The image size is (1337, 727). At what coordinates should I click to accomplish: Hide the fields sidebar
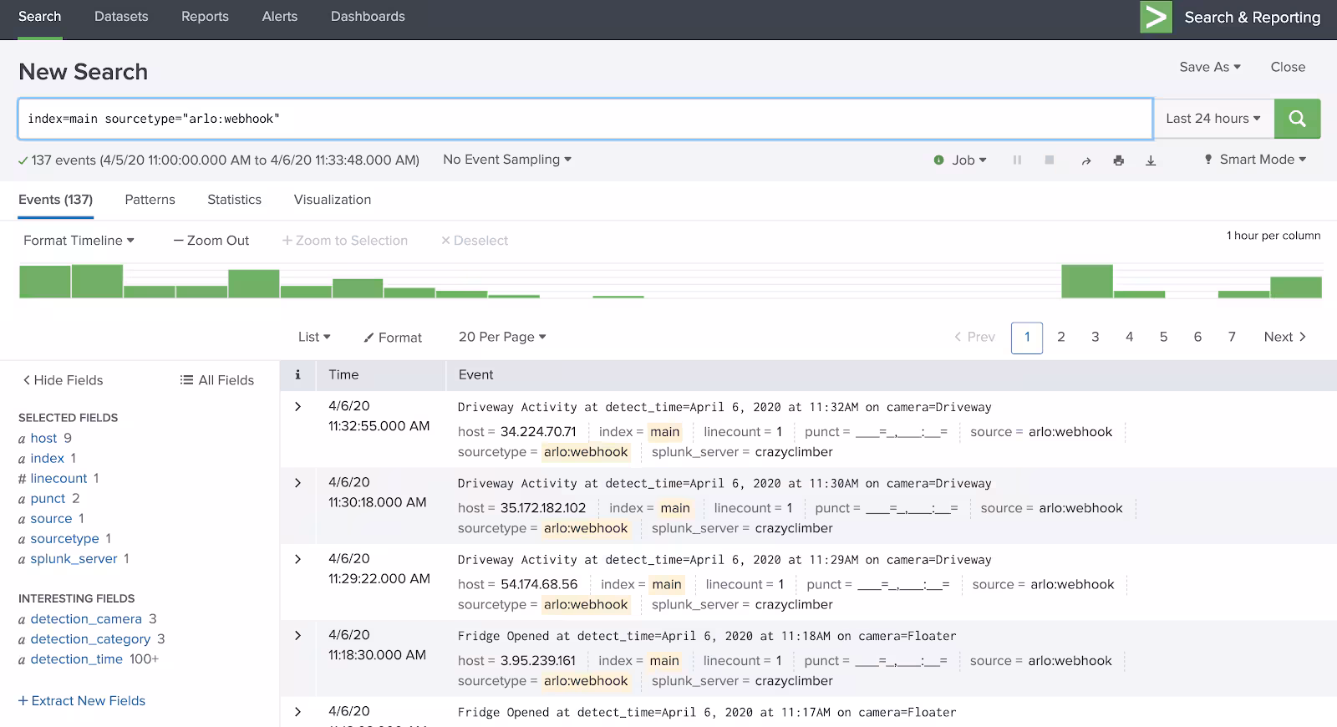click(x=63, y=380)
